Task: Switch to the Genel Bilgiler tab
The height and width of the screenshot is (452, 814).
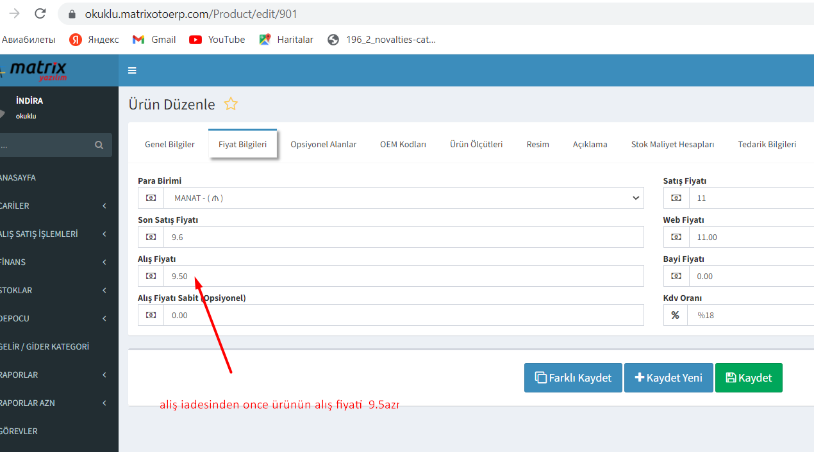Action: [170, 145]
